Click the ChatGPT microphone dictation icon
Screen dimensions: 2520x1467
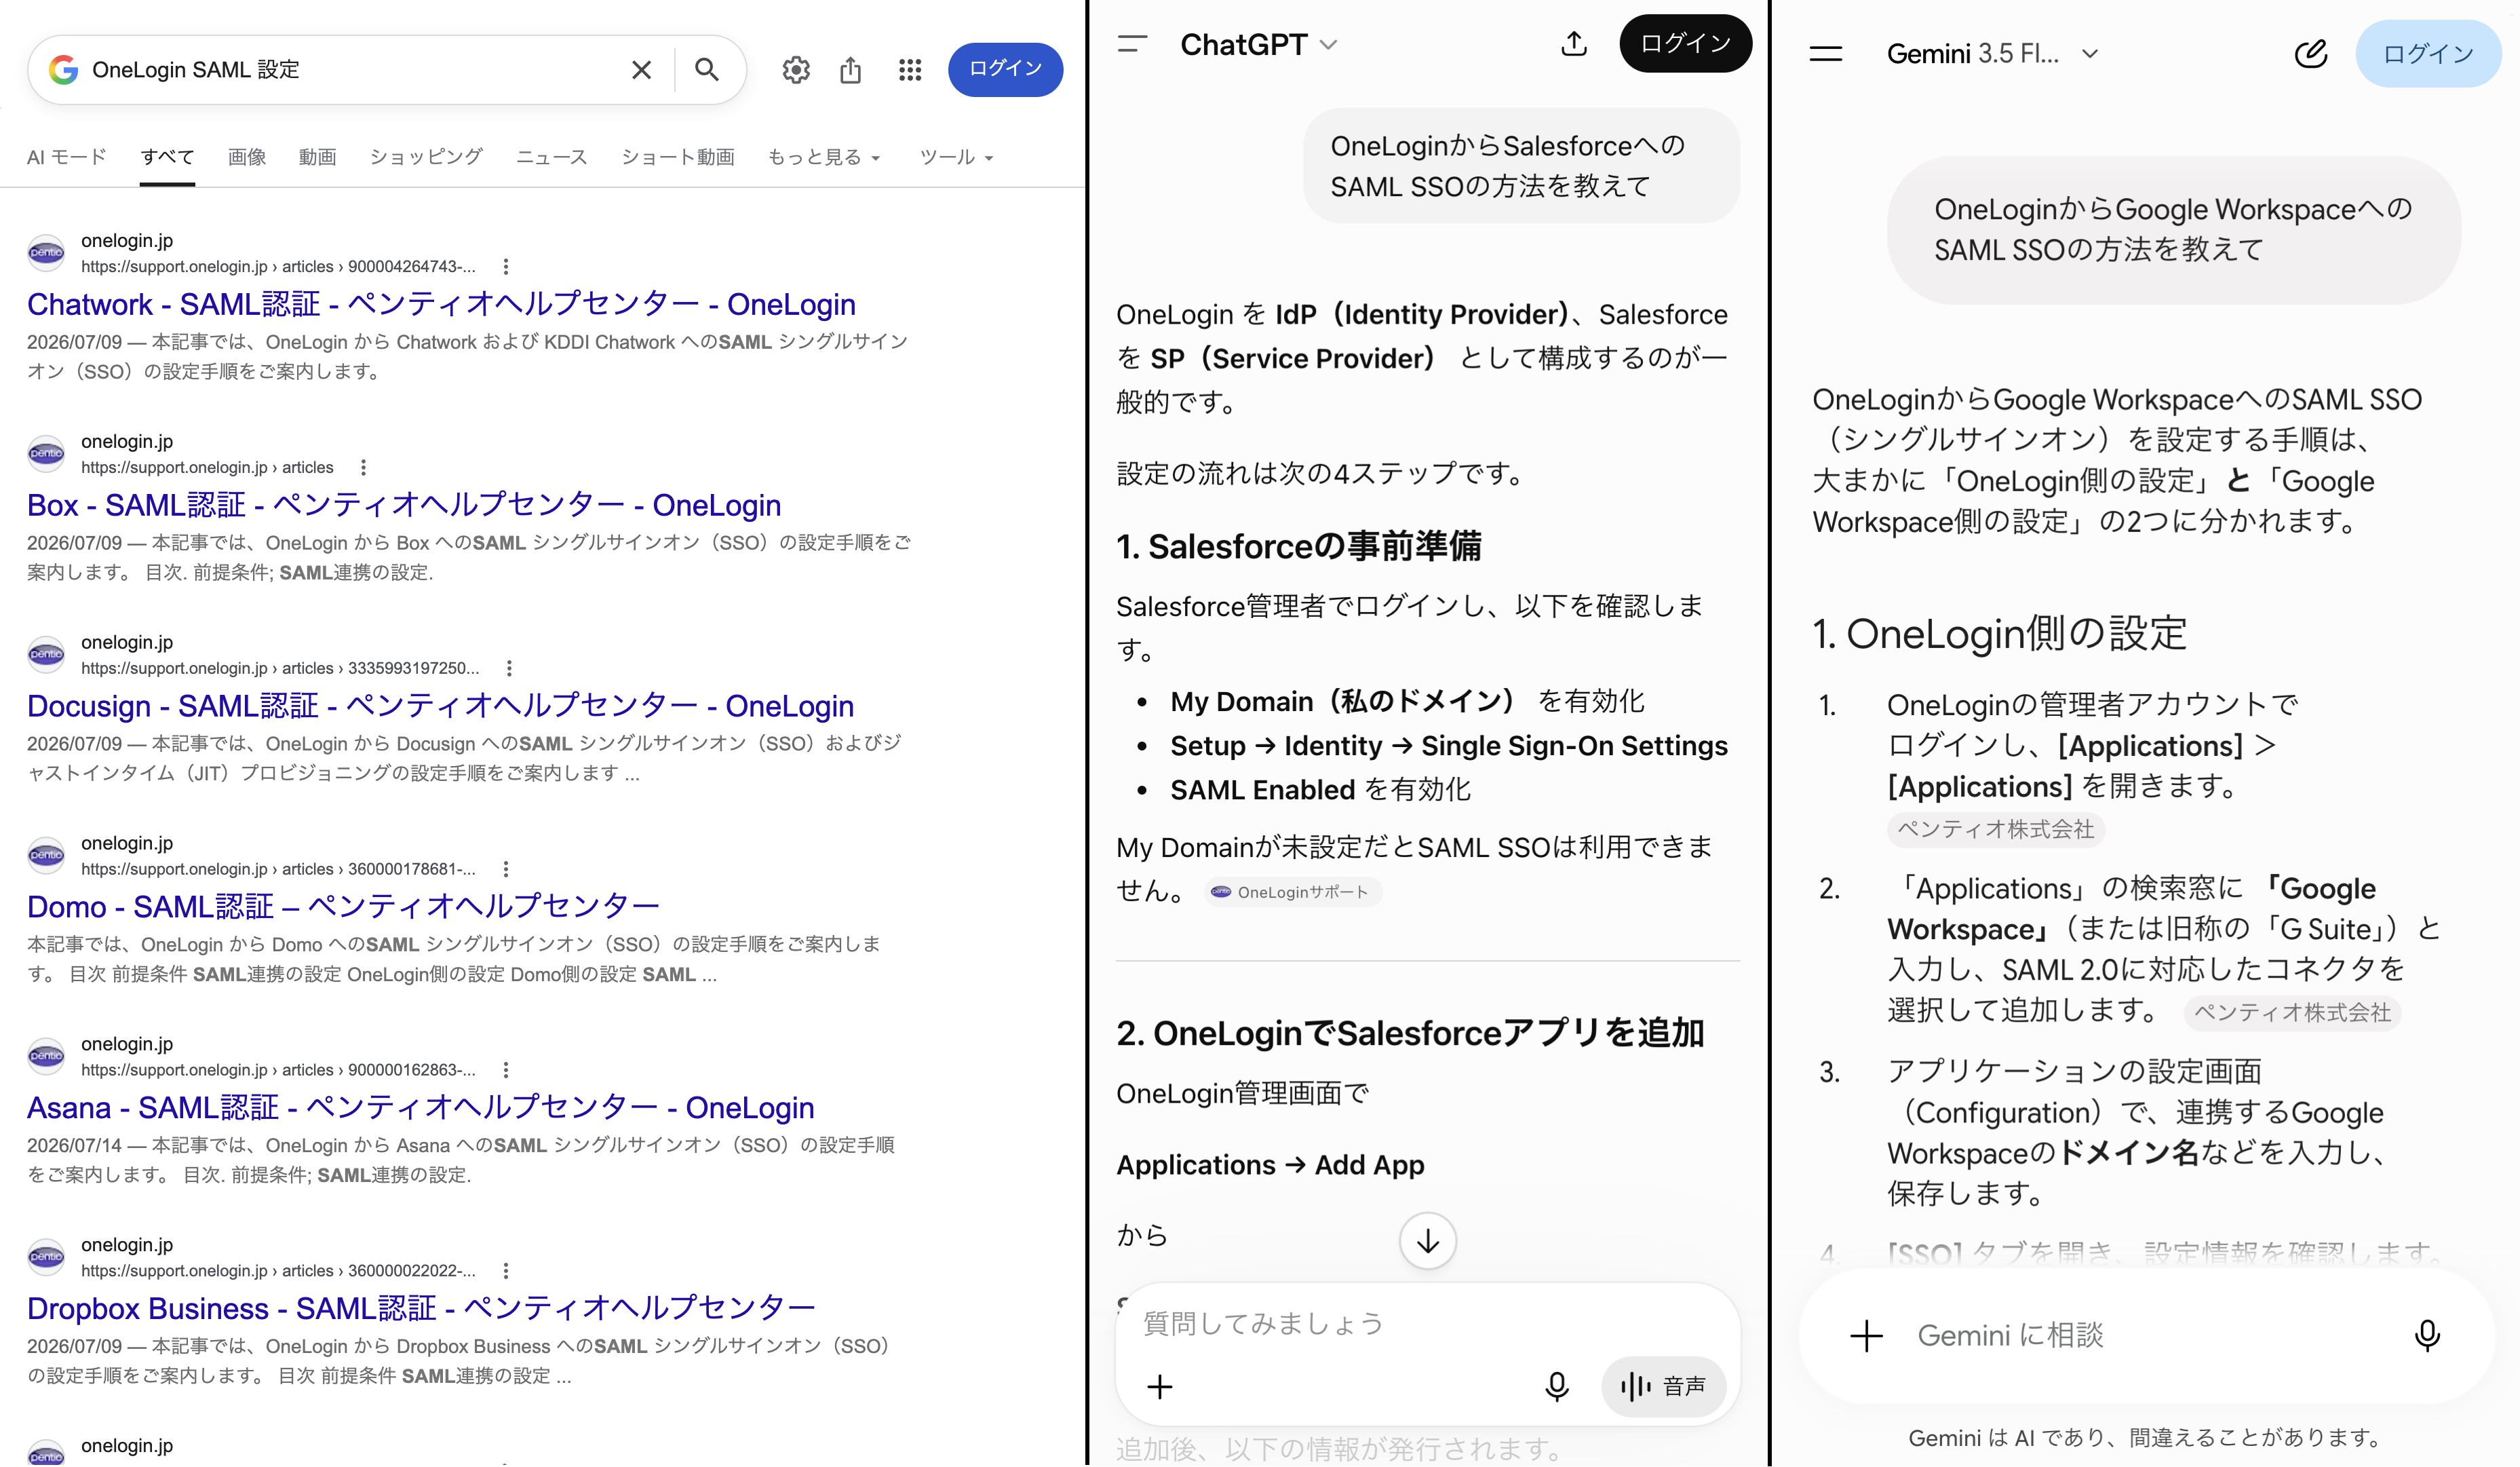click(1557, 1387)
